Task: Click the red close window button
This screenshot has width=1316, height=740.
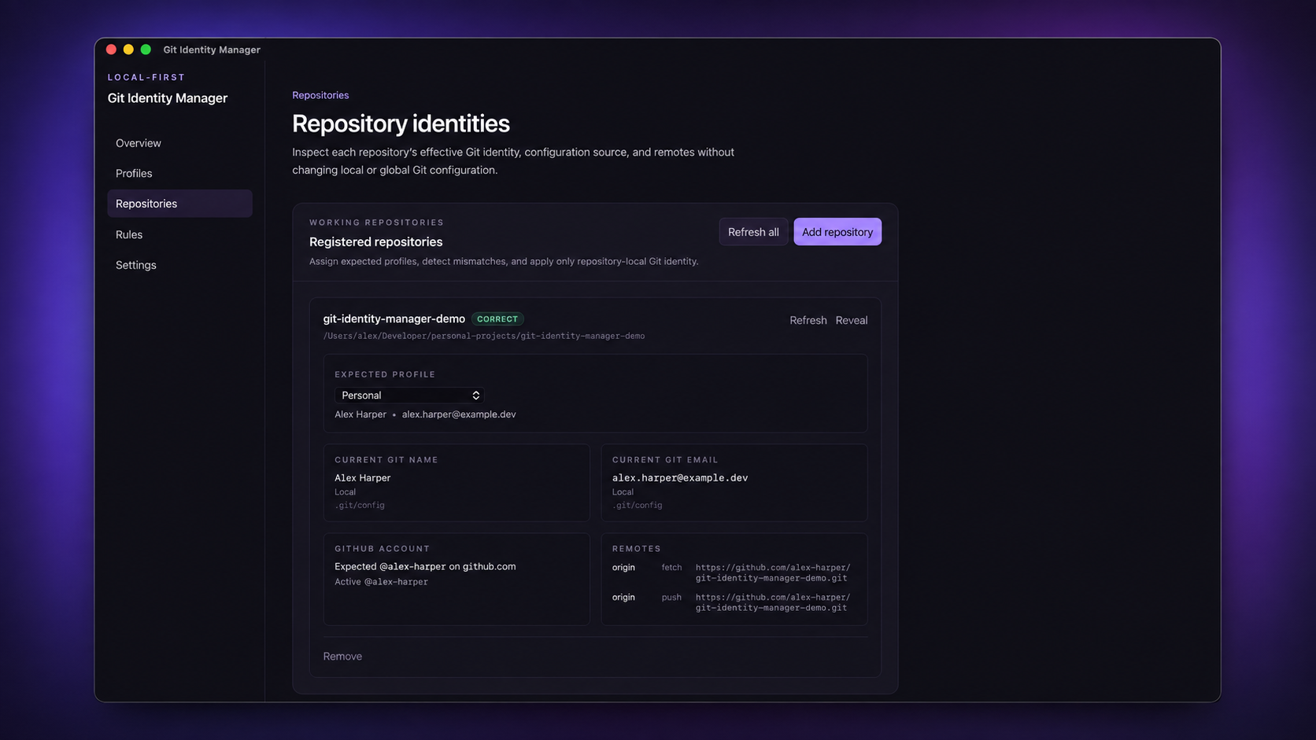Action: point(111,50)
